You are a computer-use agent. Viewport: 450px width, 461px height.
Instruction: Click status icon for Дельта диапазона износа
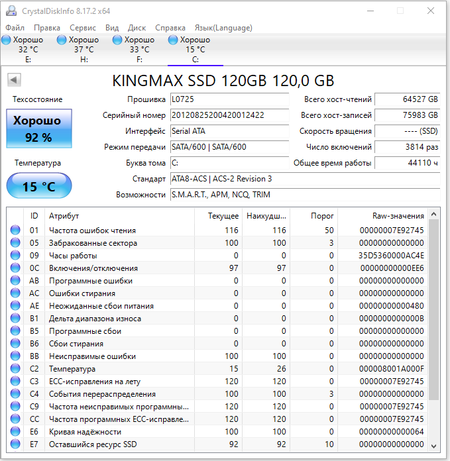15,318
